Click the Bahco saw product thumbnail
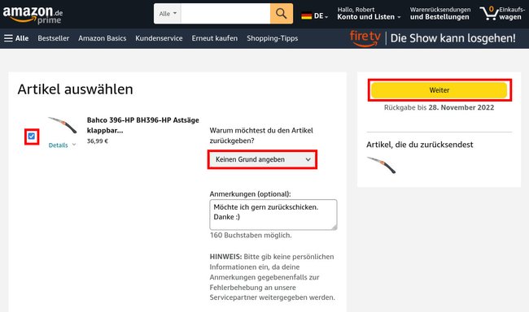This screenshot has height=312, width=529. point(63,125)
